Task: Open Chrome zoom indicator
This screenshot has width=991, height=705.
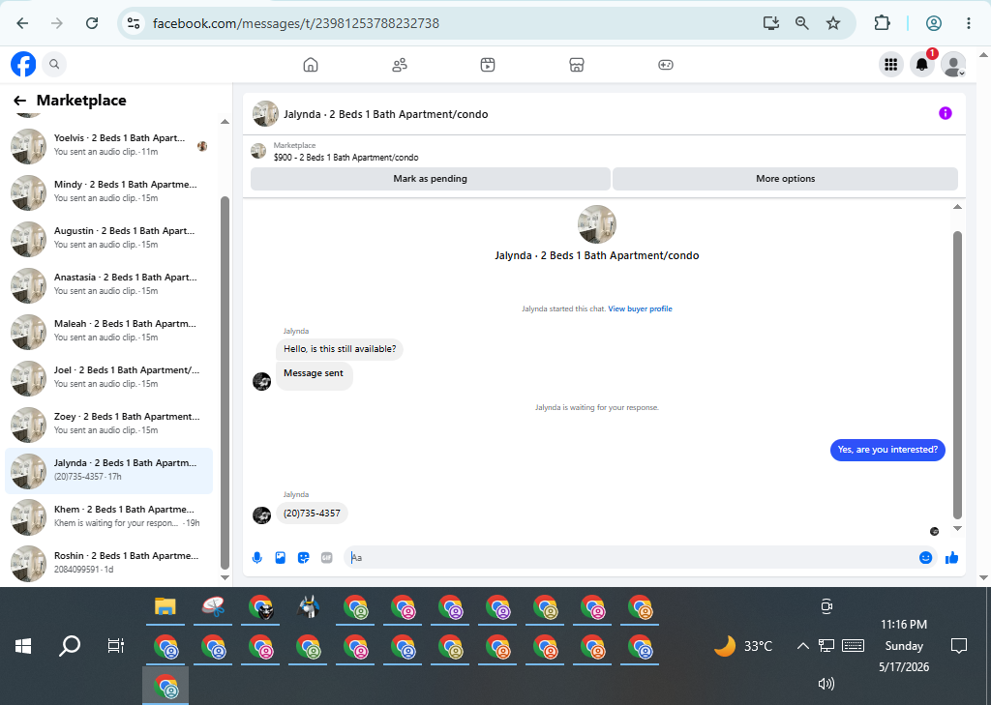Action: 801,23
